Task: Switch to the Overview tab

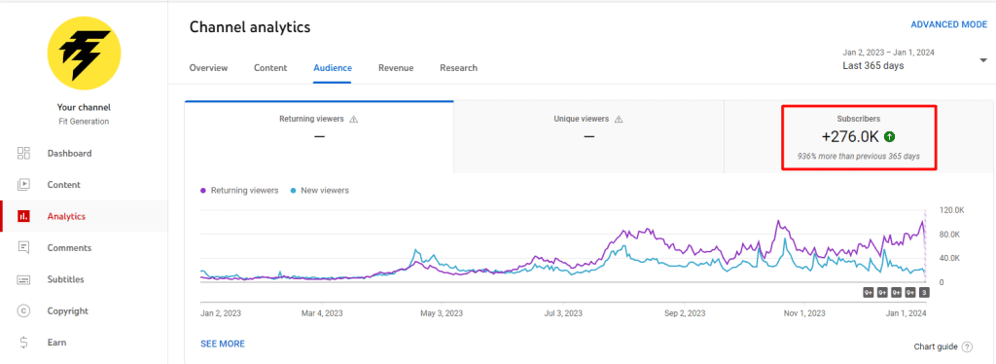Action: (x=208, y=68)
